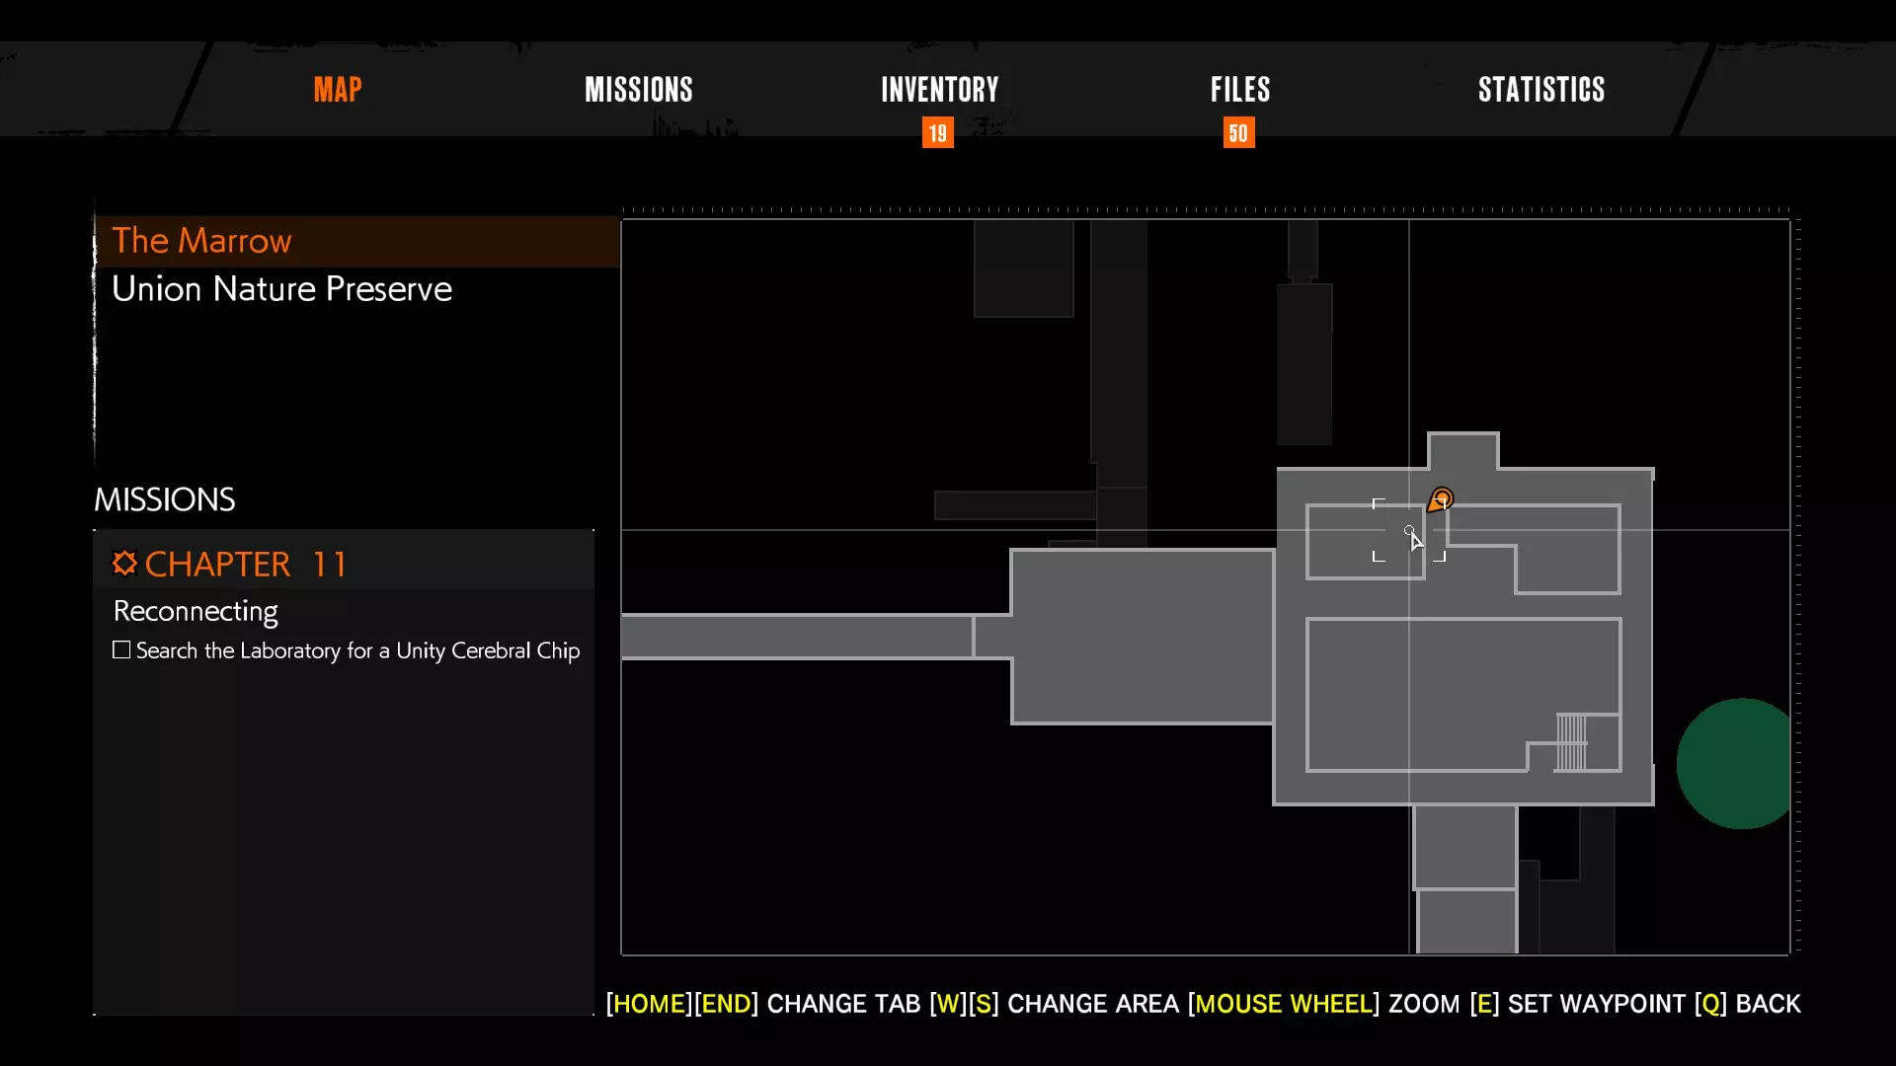Click the MOUSE WHEEL ZOOM prompt
This screenshot has height=1066, width=1896.
tap(1323, 1004)
